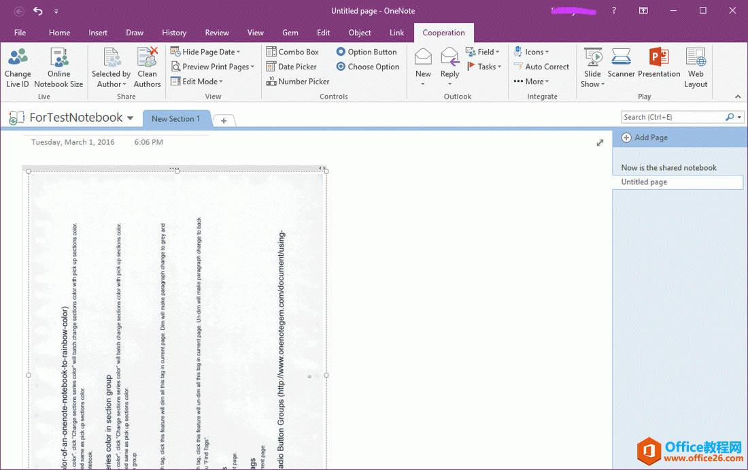Insert a Date Picker control
748x470 pixels.
[292, 67]
